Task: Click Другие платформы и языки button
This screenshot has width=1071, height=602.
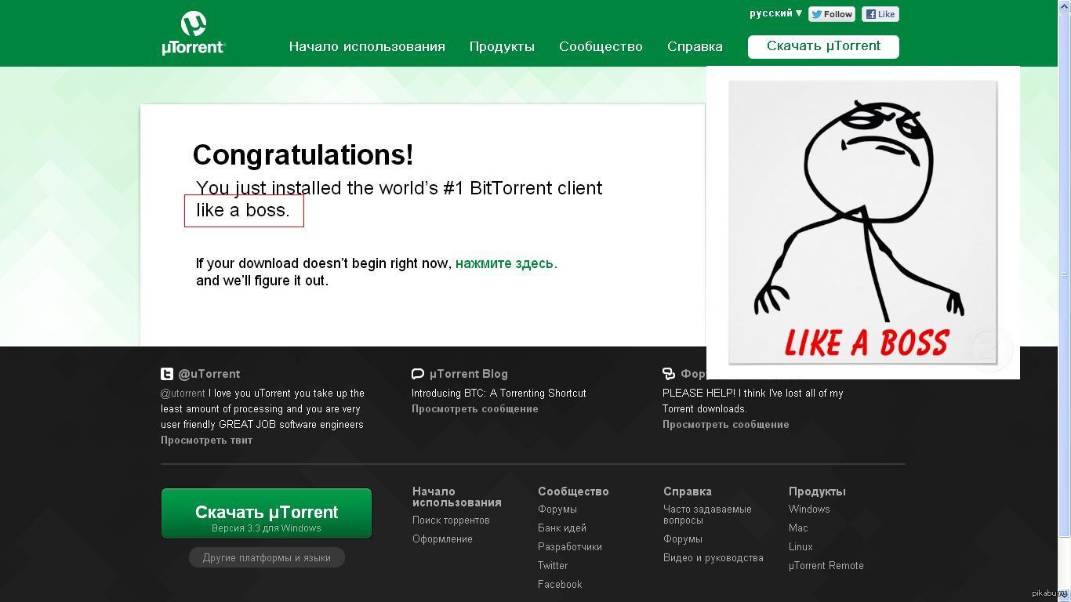Action: (267, 557)
